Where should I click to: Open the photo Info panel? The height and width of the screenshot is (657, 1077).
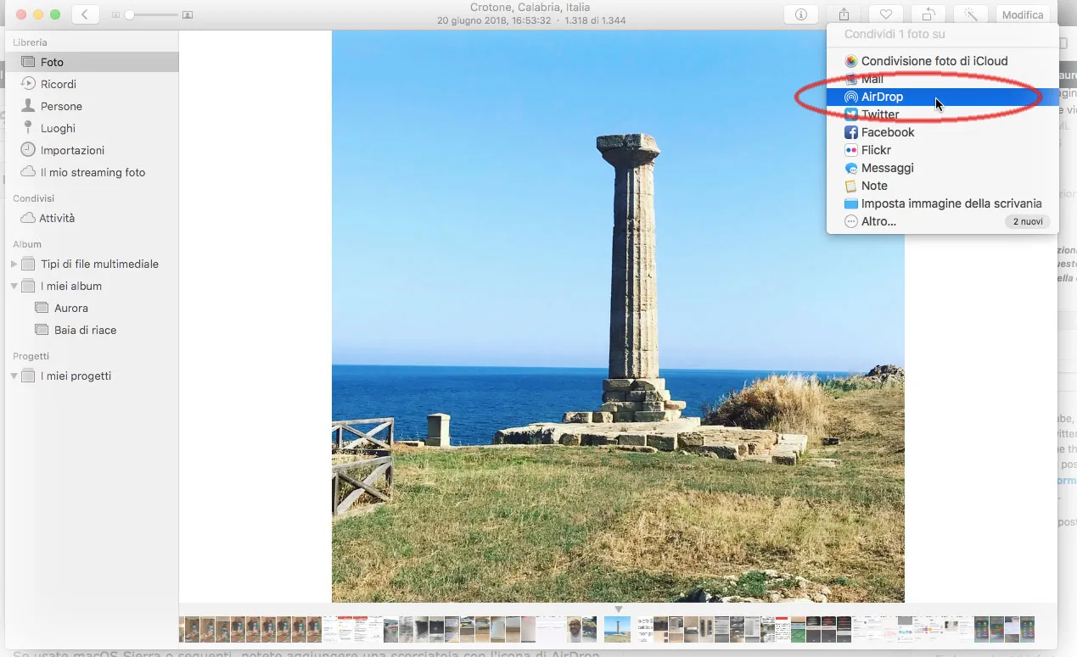pos(799,14)
